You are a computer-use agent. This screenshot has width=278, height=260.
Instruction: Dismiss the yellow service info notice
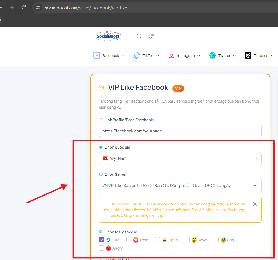click(x=255, y=204)
